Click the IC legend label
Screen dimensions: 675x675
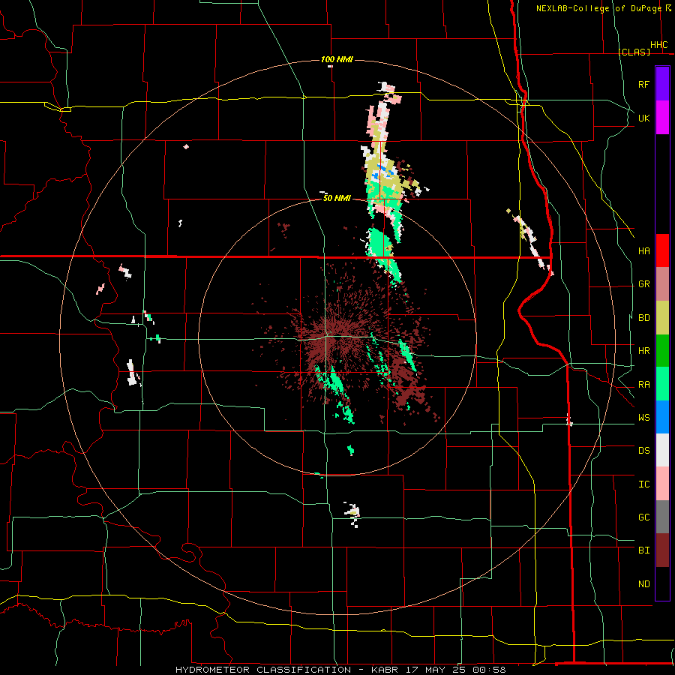[643, 484]
